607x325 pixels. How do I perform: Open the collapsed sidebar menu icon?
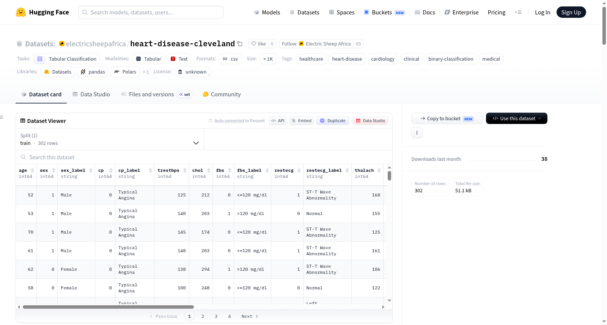(2, 117)
